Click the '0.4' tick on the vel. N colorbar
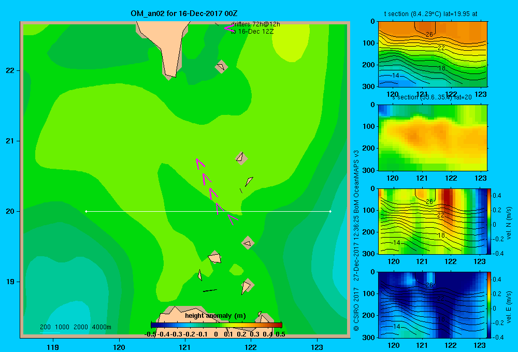 click(x=497, y=196)
